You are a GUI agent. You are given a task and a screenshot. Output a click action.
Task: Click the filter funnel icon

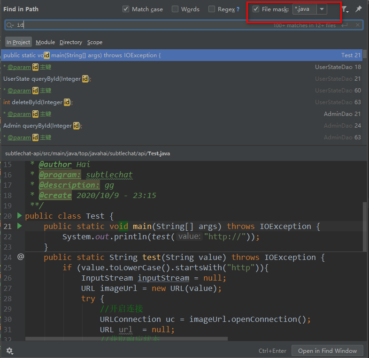click(345, 9)
